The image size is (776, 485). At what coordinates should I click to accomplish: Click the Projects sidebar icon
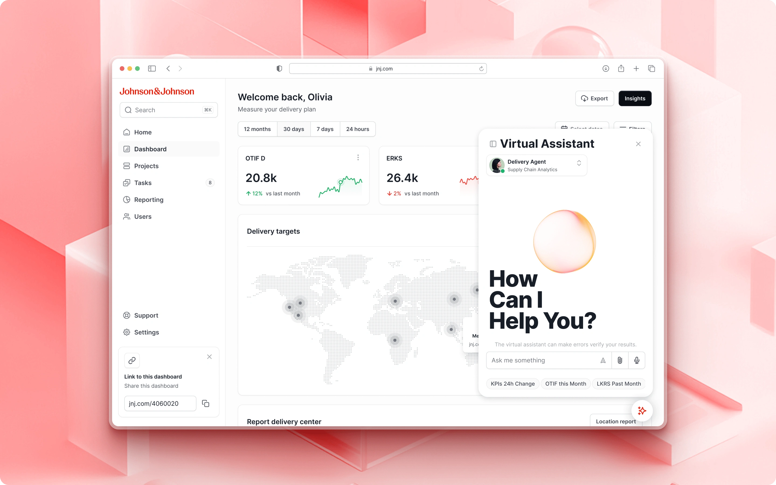126,165
